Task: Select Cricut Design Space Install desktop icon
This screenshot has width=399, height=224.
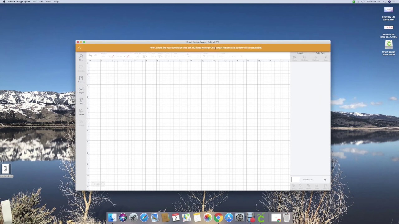Action: click(x=389, y=48)
